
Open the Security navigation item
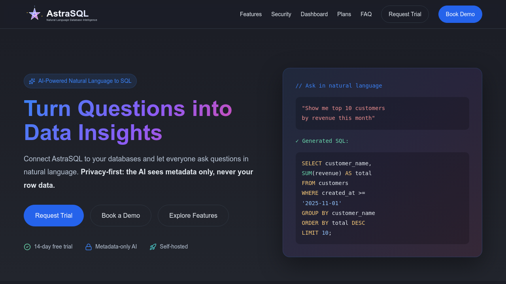281,14
